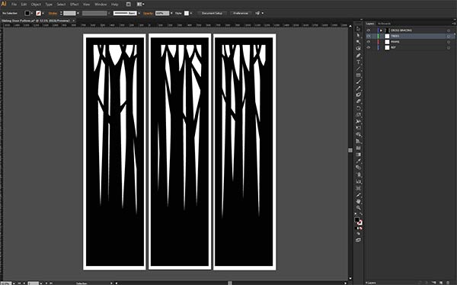The width and height of the screenshot is (457, 285).
Task: Select the Blend tool
Action: click(358, 168)
